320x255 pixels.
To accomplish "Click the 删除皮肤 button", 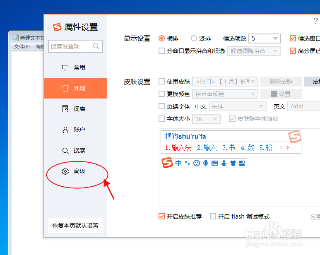I will [x=281, y=82].
